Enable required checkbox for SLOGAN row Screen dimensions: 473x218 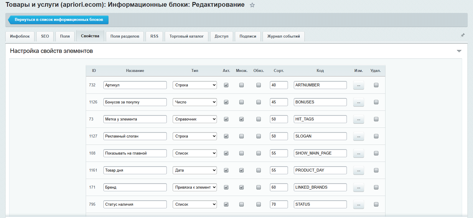coord(258,136)
